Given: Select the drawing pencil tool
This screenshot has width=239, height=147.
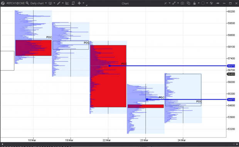Looking at the screenshot, I should pos(59,3).
